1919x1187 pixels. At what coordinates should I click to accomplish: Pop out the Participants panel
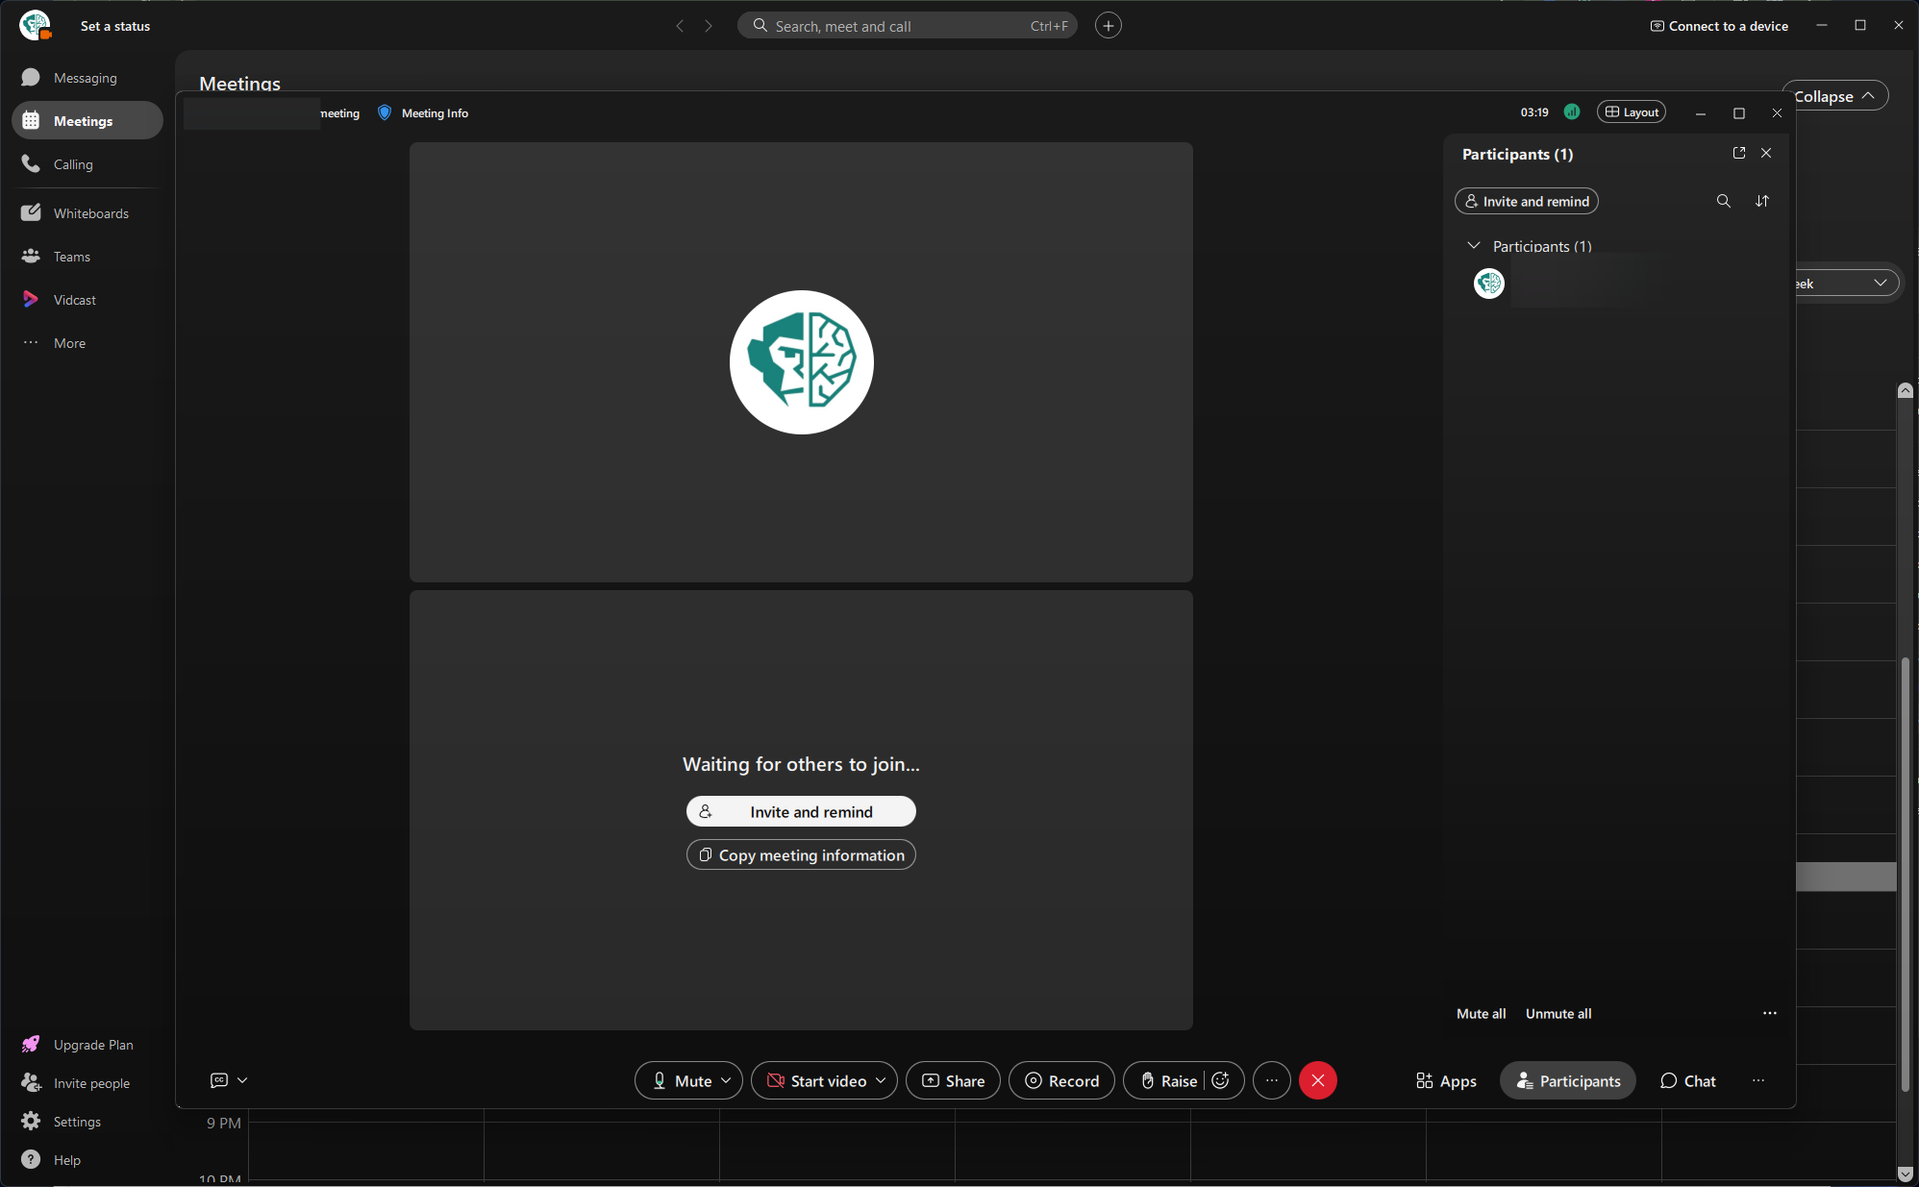pos(1738,153)
